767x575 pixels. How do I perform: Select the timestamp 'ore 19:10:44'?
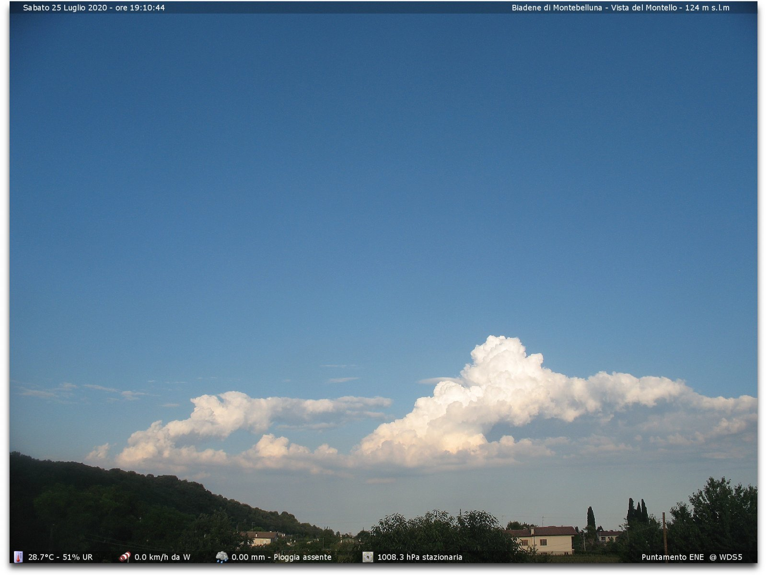point(140,8)
